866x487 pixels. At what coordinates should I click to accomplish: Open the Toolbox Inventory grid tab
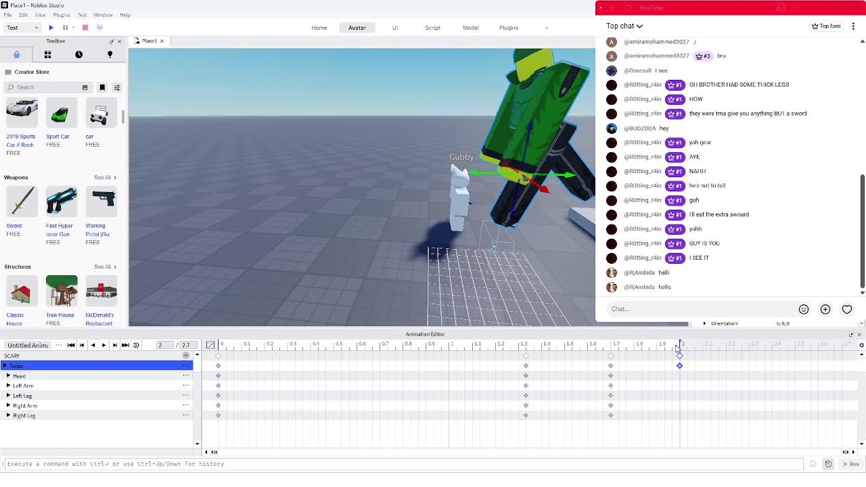(47, 55)
